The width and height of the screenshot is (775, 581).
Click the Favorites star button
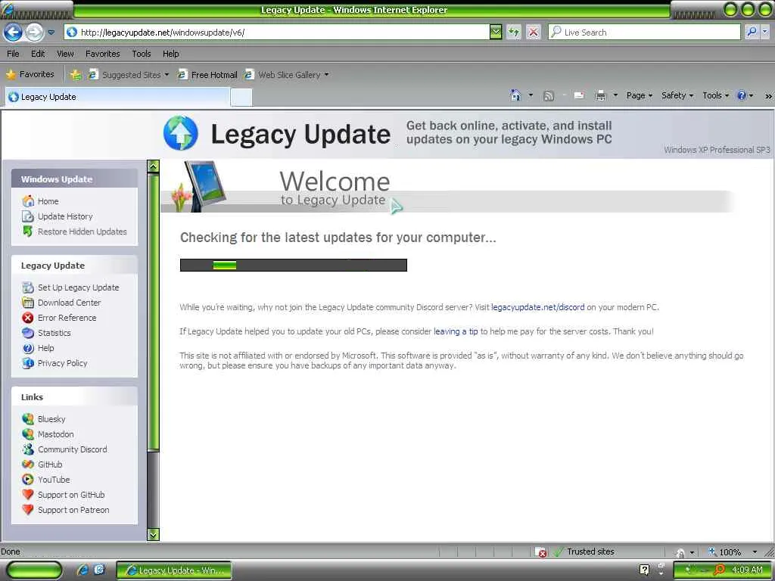coord(30,75)
